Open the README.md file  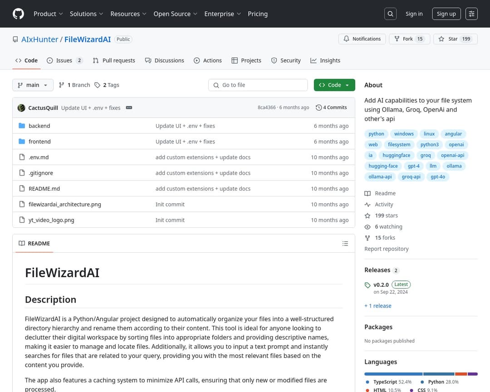(x=44, y=188)
